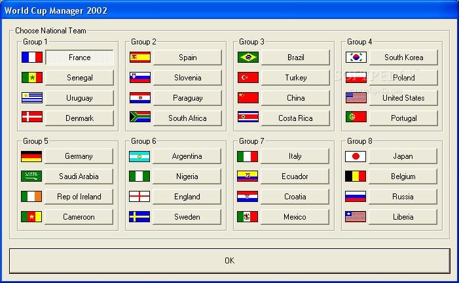
Task: Select the Saudi Arabia team button
Action: click(x=79, y=176)
